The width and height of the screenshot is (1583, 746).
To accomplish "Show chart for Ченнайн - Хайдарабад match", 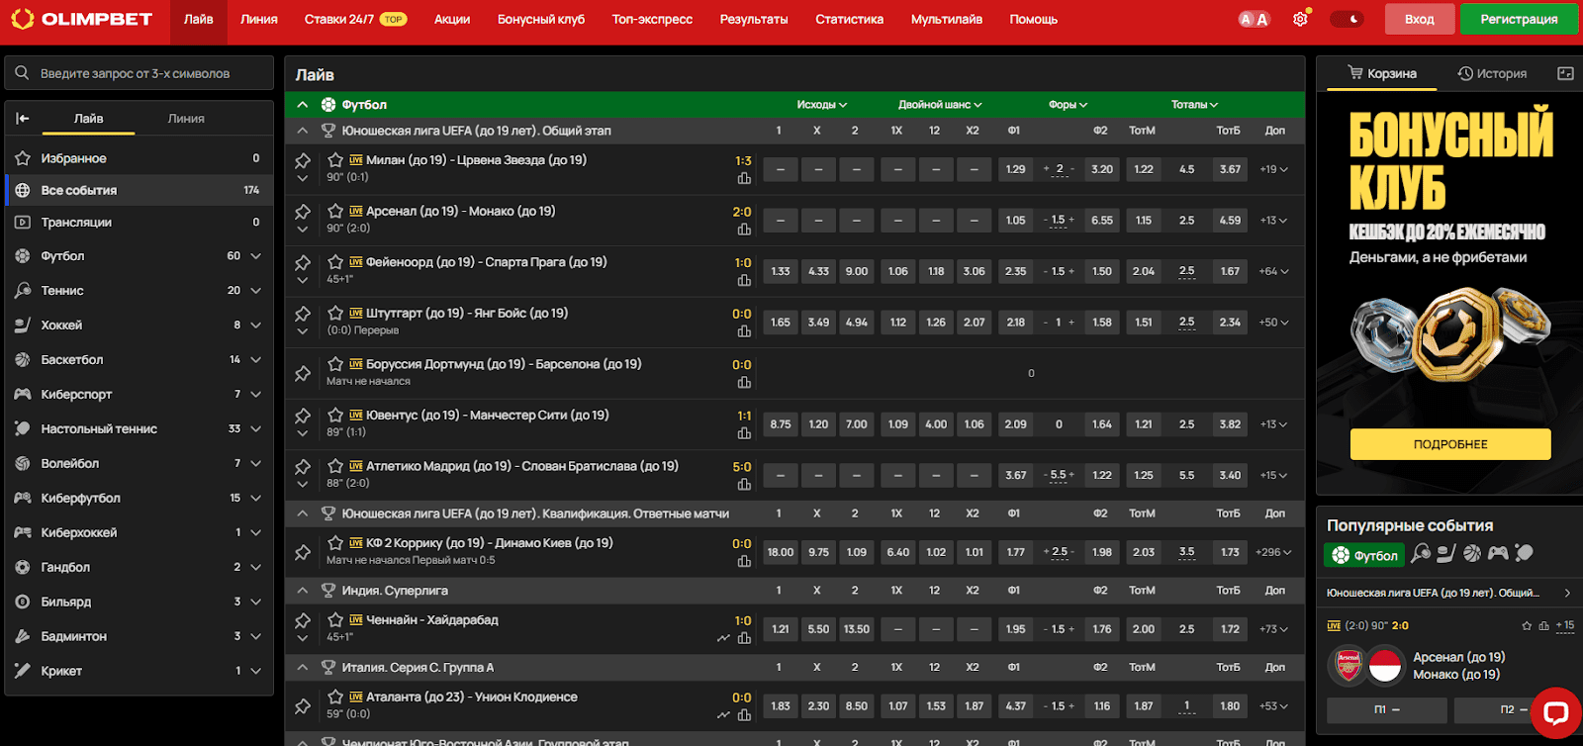I will pos(723,638).
